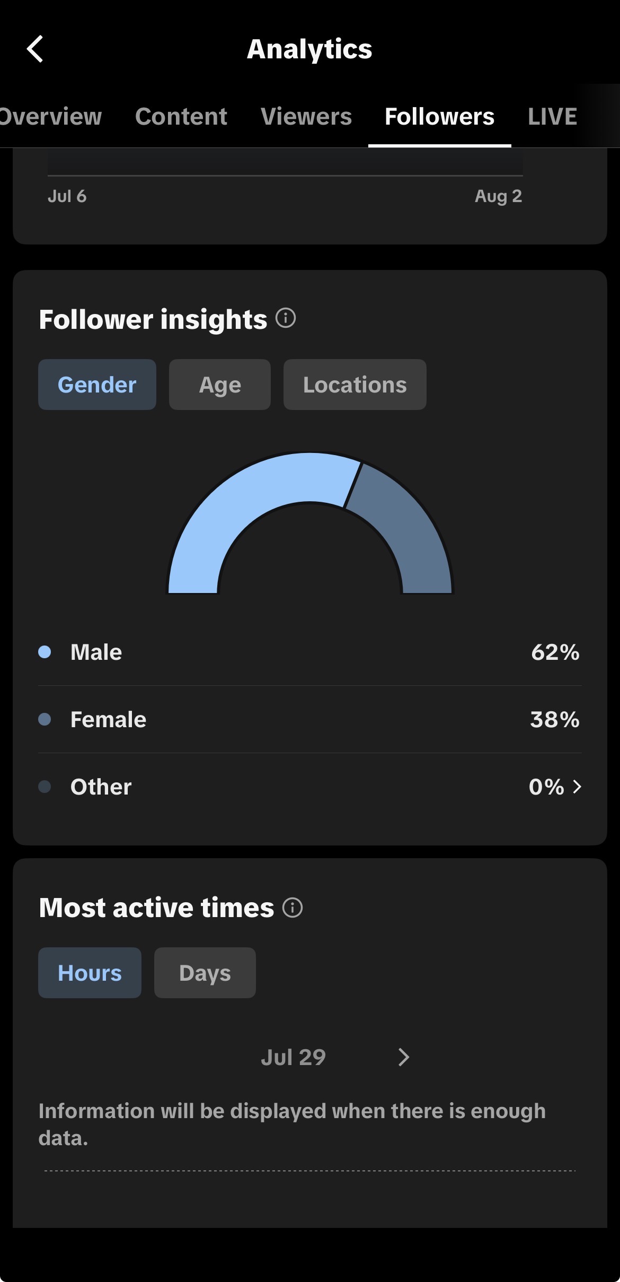620x1282 pixels.
Task: Go back using the back arrow
Action: tap(35, 49)
